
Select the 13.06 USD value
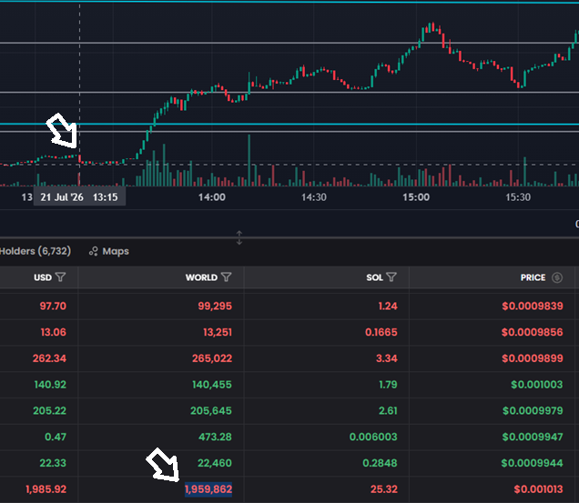[x=53, y=332]
